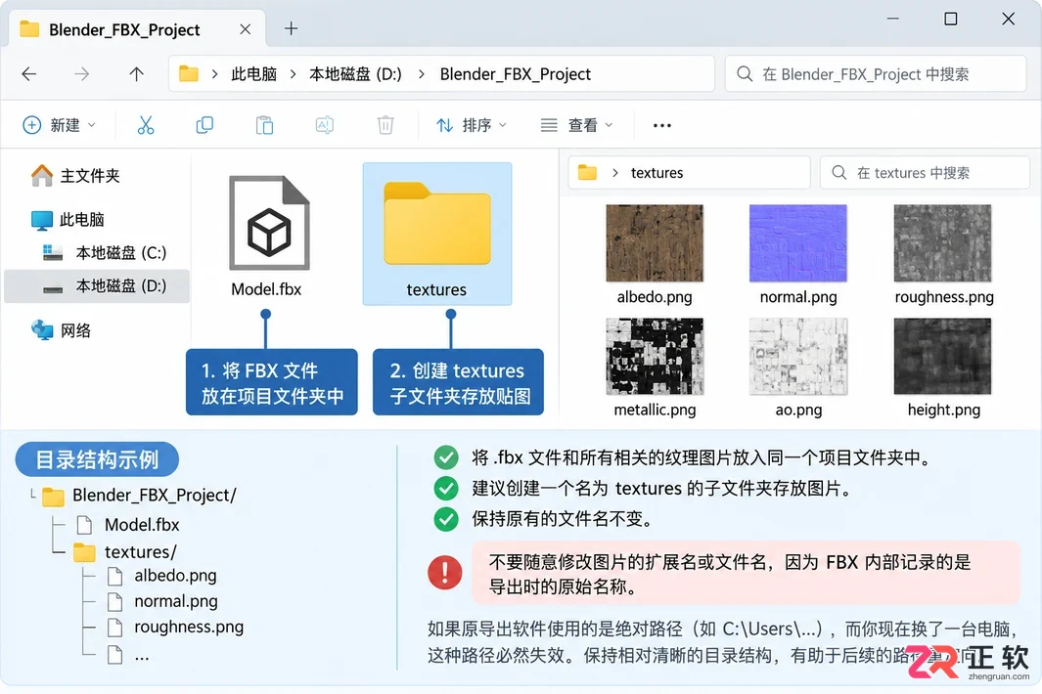Open the 新建 dropdown
1042x694 pixels.
coord(59,125)
